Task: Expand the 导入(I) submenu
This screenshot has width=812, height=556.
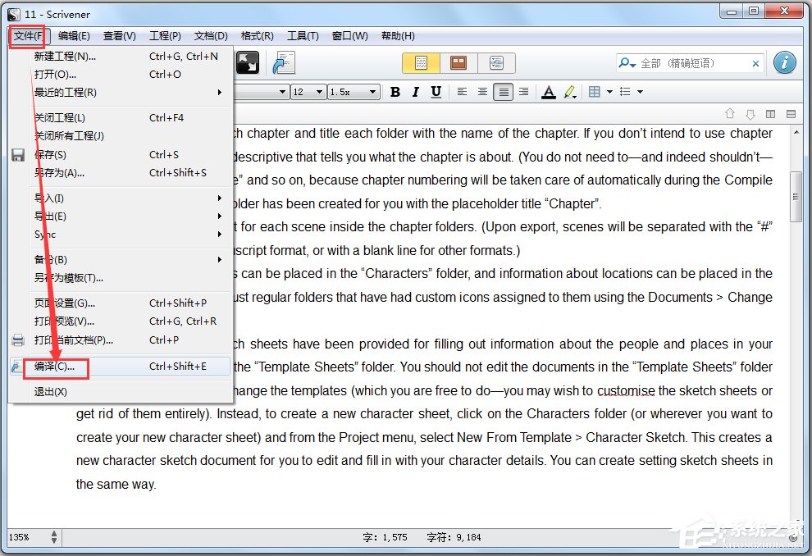Action: (120, 198)
